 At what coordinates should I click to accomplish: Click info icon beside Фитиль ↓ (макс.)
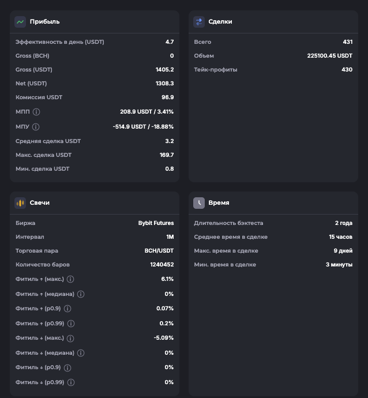tap(70, 338)
